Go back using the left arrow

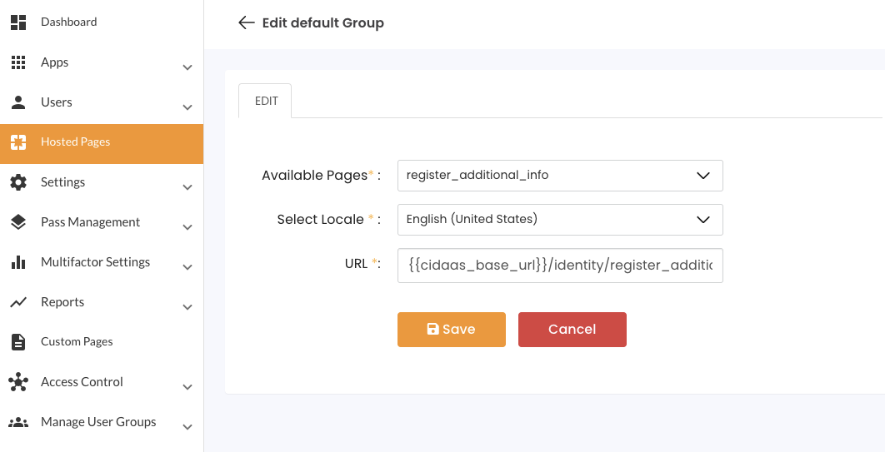pos(246,22)
